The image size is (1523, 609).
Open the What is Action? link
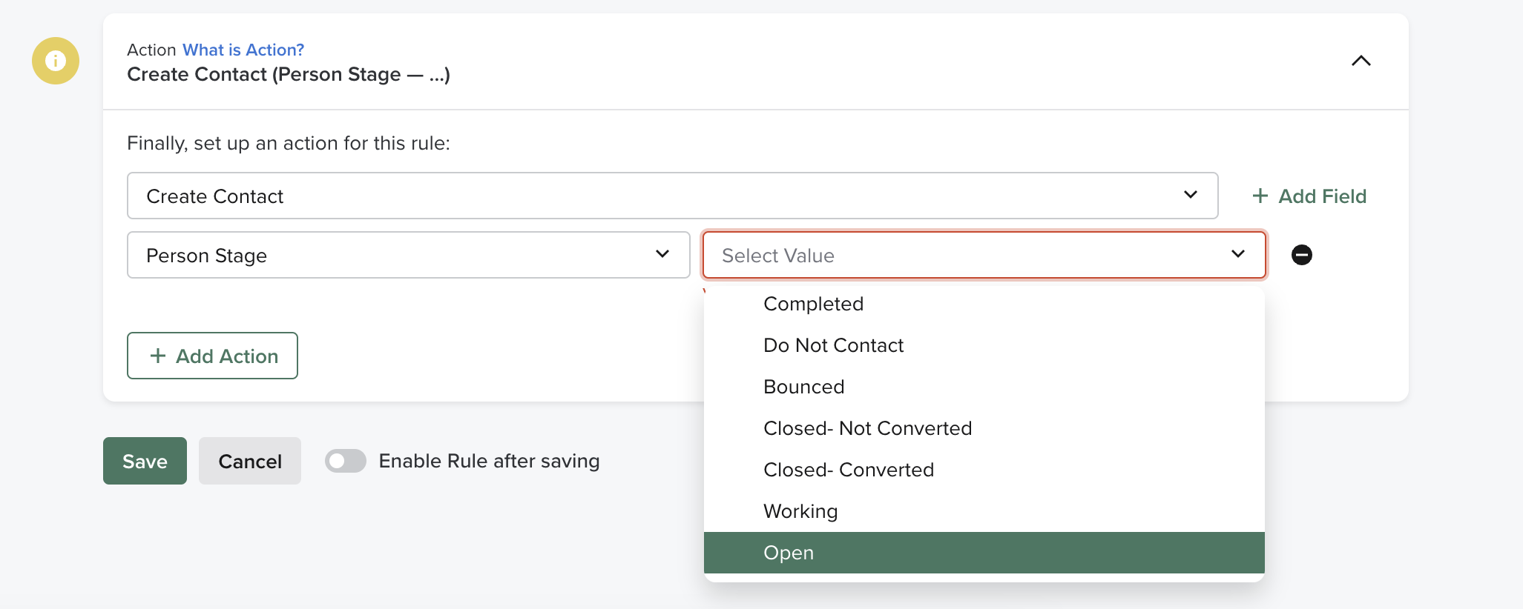pos(243,50)
